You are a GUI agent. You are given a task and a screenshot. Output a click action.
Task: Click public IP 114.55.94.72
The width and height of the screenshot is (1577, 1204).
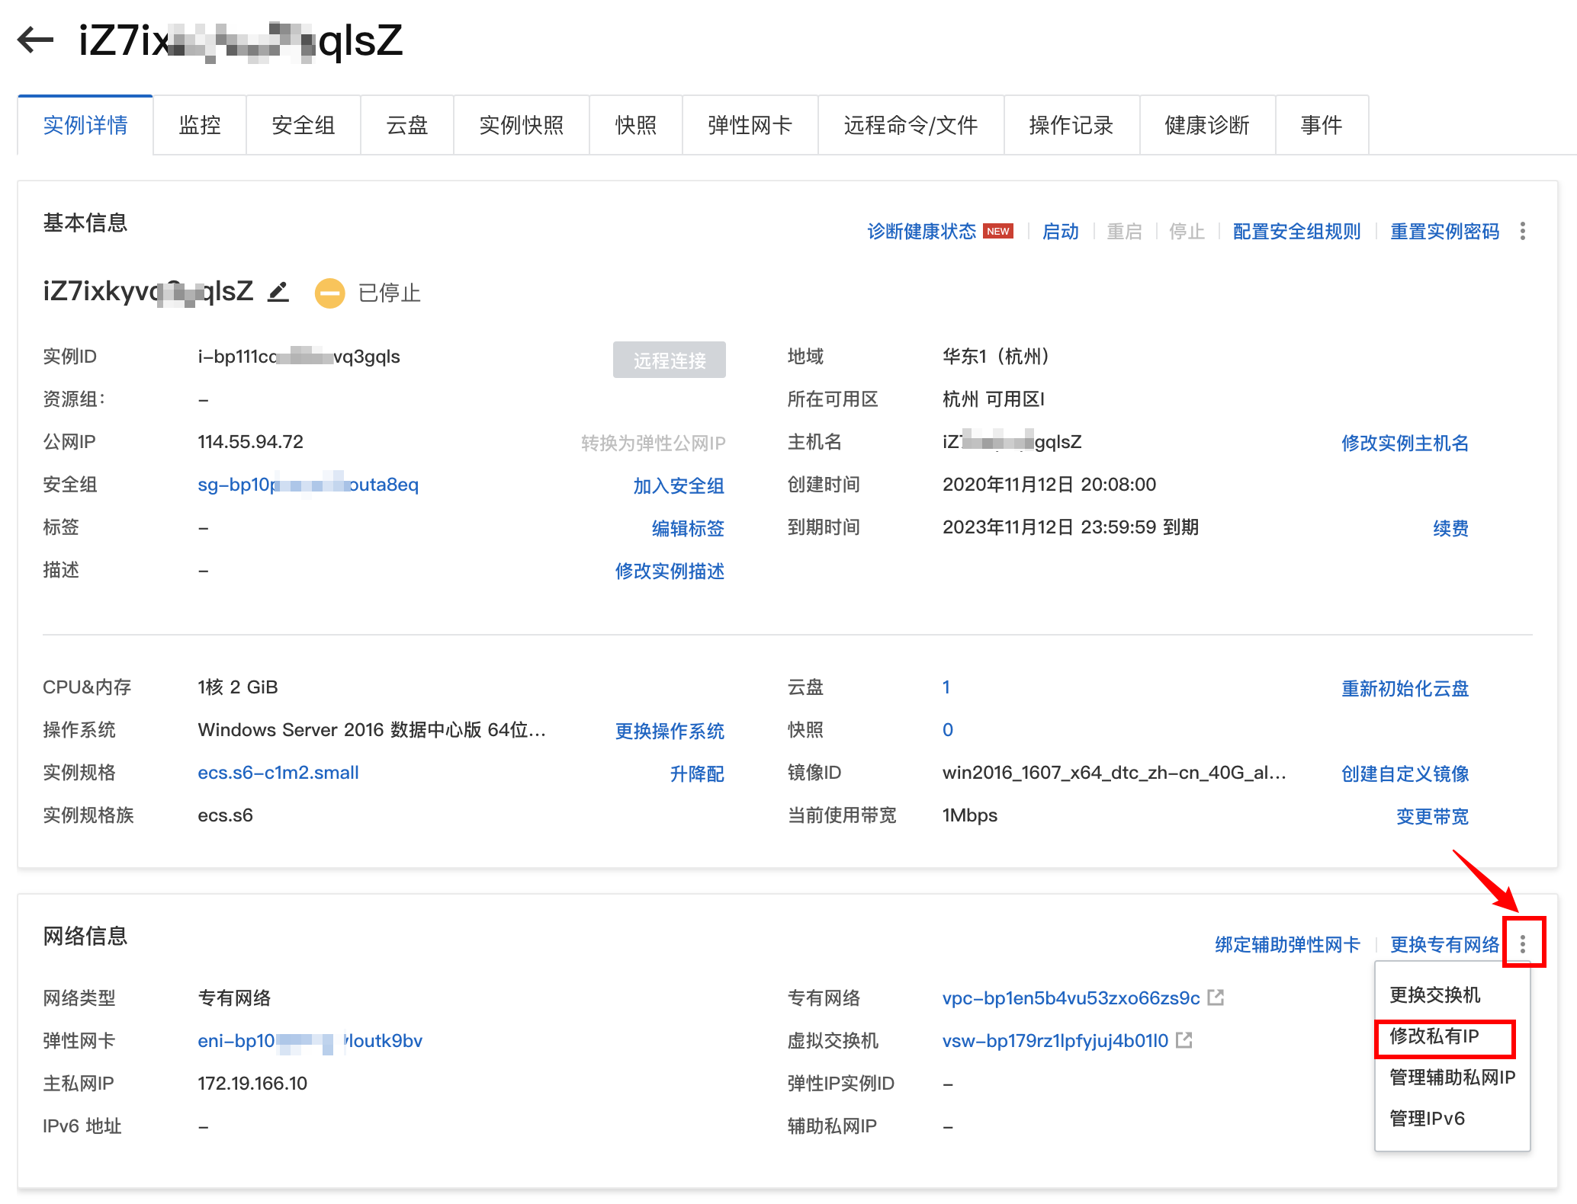click(x=250, y=442)
